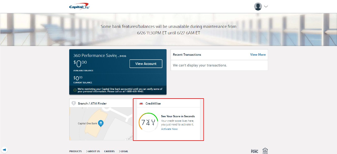
Task: Click the Equal Housing Lender icon
Action: coord(265,151)
